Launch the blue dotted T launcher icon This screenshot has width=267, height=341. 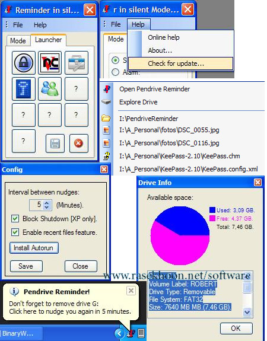pos(24,89)
